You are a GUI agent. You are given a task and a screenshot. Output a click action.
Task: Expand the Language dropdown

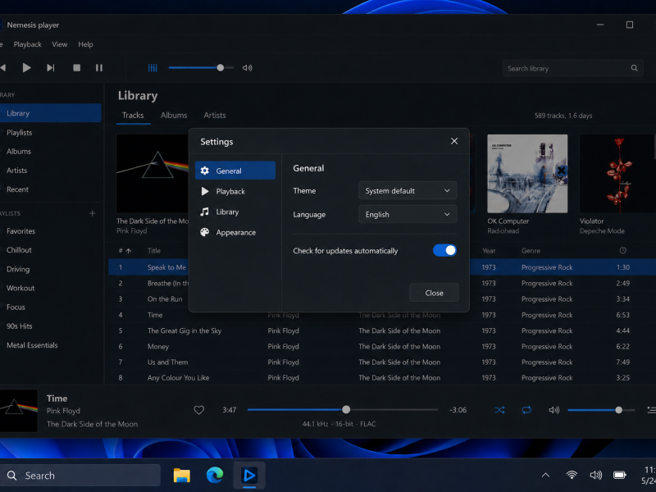408,215
